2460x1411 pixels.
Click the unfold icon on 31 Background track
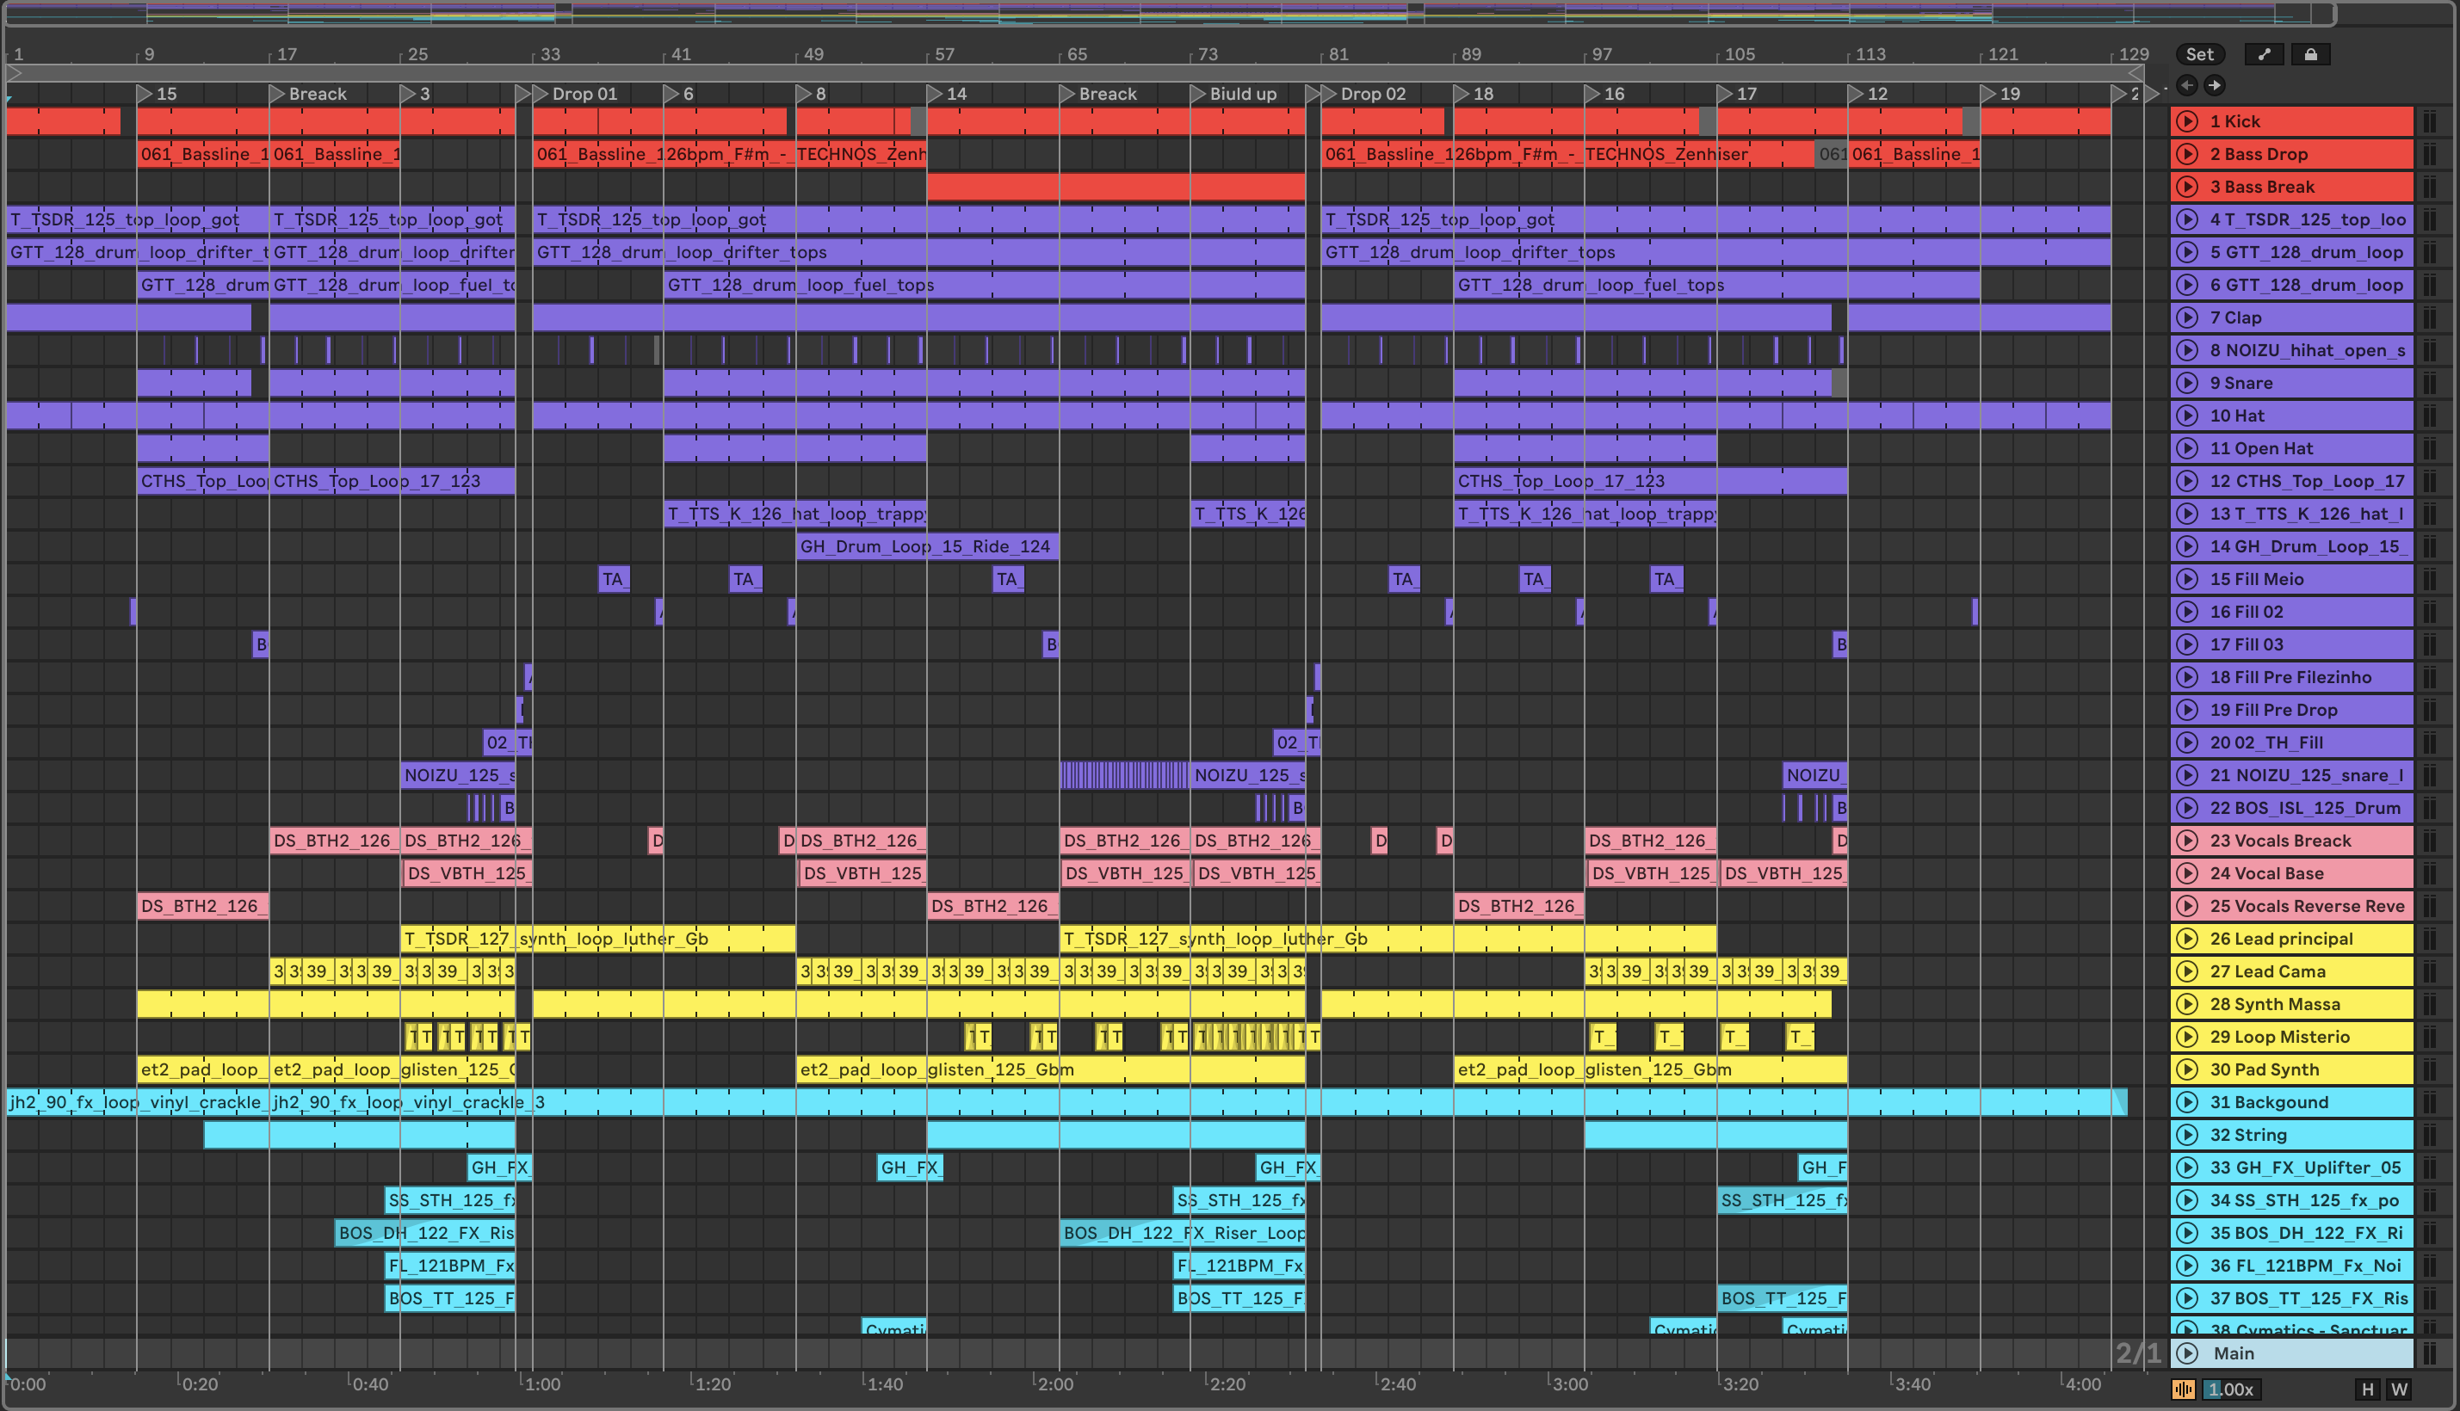(2186, 1103)
